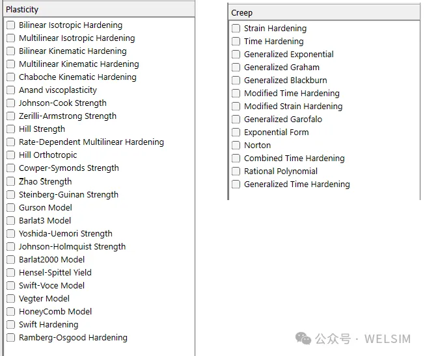Enable the Gurson Model checkbox
425x356 pixels.
pyautogui.click(x=11, y=207)
